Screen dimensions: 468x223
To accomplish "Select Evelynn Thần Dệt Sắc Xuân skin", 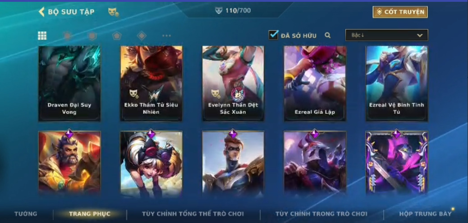I will (233, 84).
